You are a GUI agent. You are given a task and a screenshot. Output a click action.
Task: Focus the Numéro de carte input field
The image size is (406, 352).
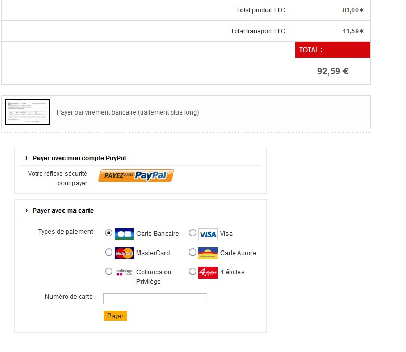(x=155, y=298)
